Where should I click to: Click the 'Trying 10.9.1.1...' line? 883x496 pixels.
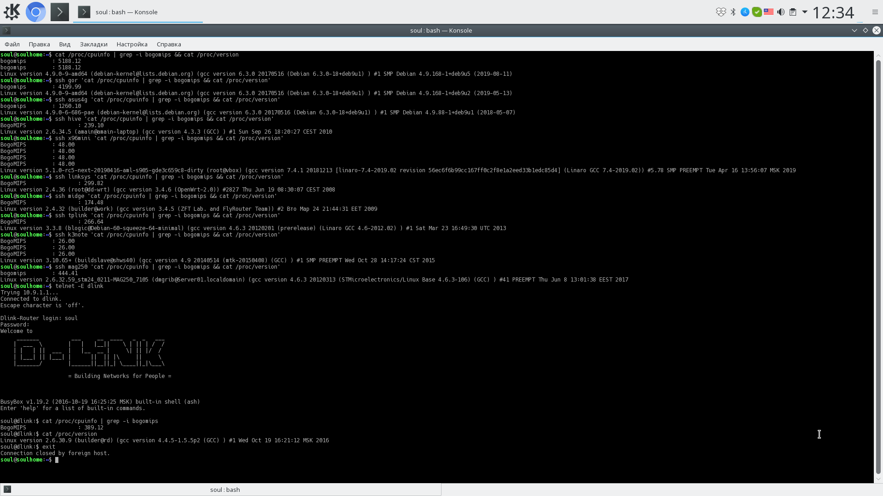click(29, 293)
